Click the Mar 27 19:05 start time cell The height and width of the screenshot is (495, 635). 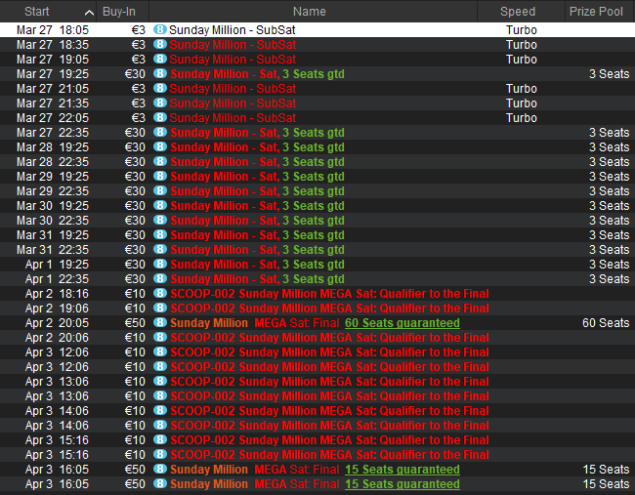tap(52, 60)
